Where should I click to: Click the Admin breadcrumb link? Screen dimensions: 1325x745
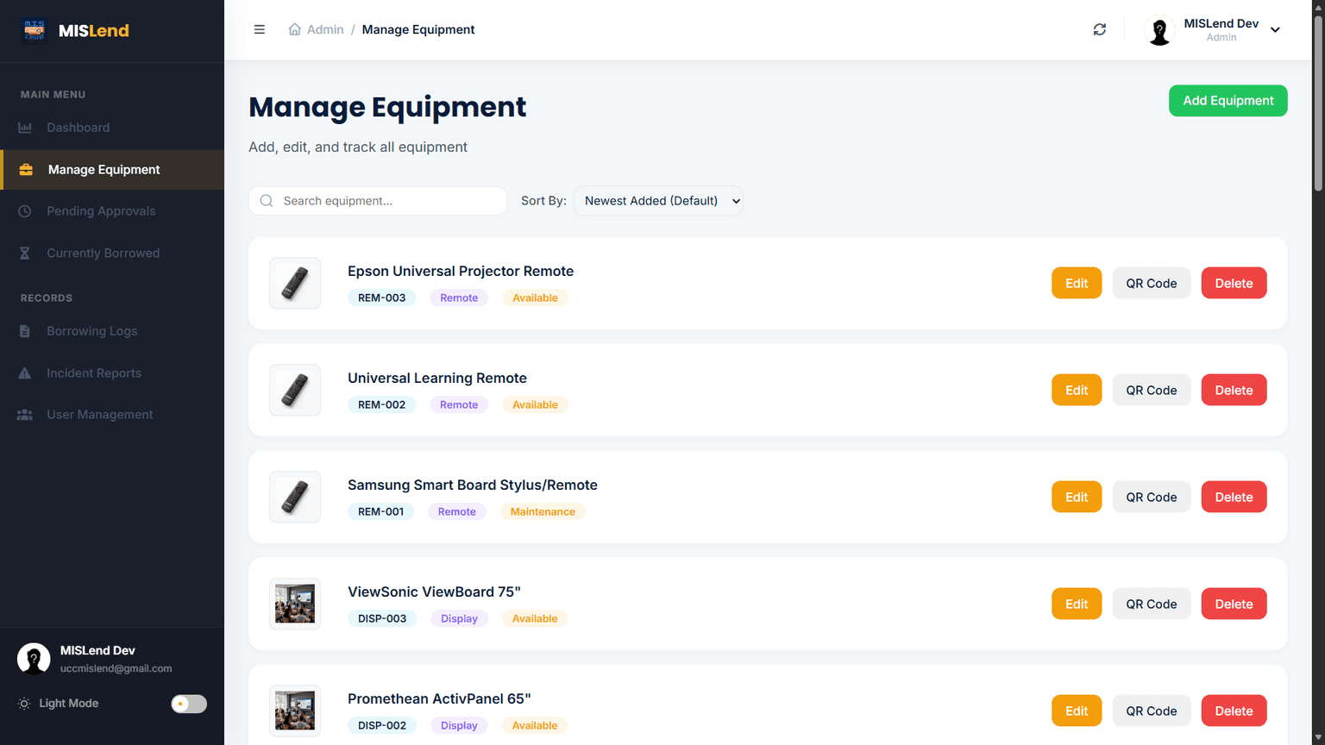point(325,29)
